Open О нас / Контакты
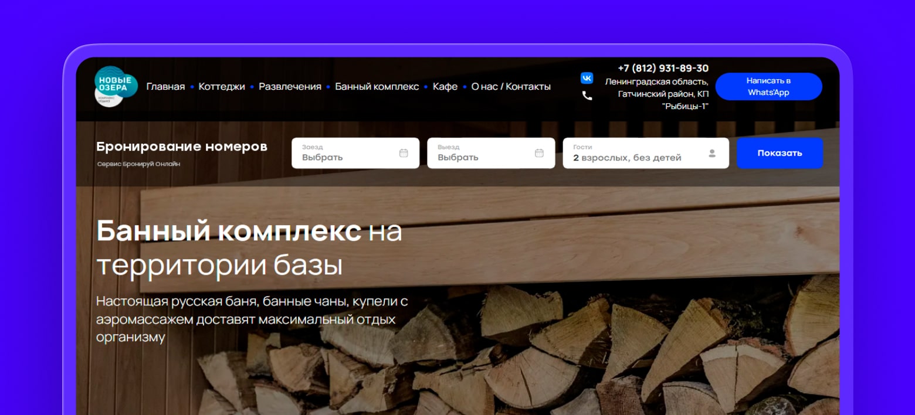This screenshot has width=915, height=415. click(x=511, y=87)
